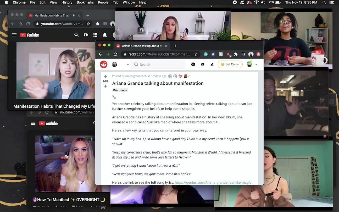Open u/coolgreencactus1 profile link

[138, 76]
